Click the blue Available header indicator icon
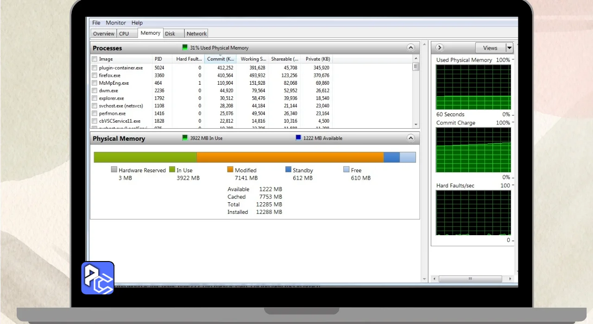The image size is (593, 324). click(298, 138)
